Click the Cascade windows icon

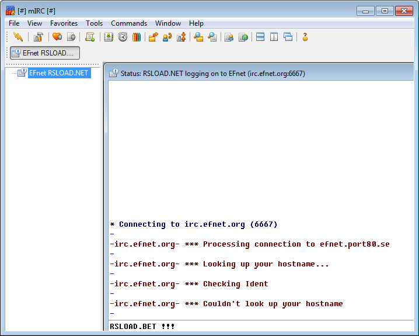click(x=288, y=37)
